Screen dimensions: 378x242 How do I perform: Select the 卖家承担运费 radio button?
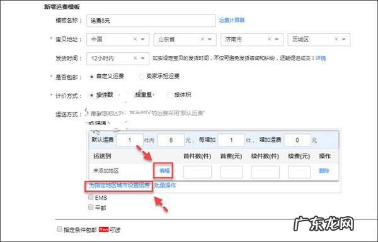[x=141, y=77]
